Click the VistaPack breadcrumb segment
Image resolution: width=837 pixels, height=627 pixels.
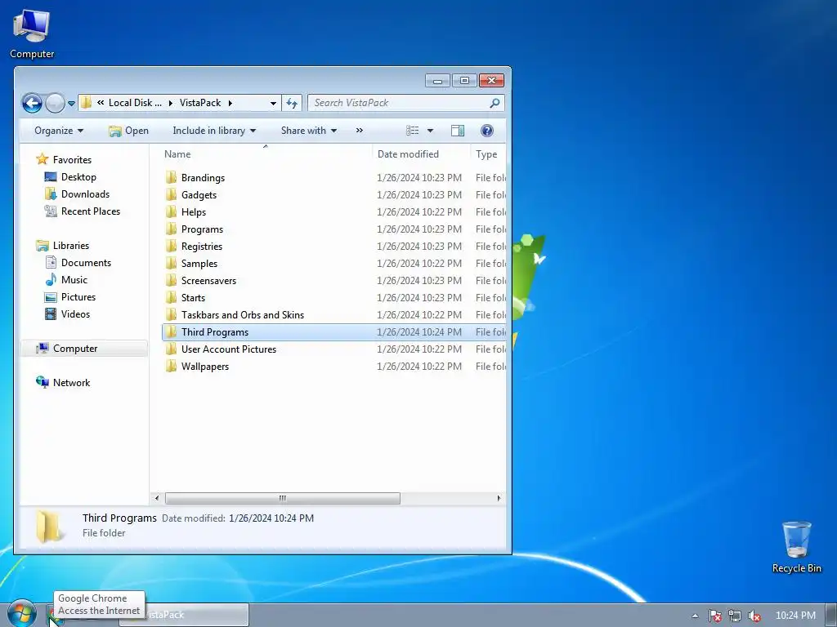(200, 103)
